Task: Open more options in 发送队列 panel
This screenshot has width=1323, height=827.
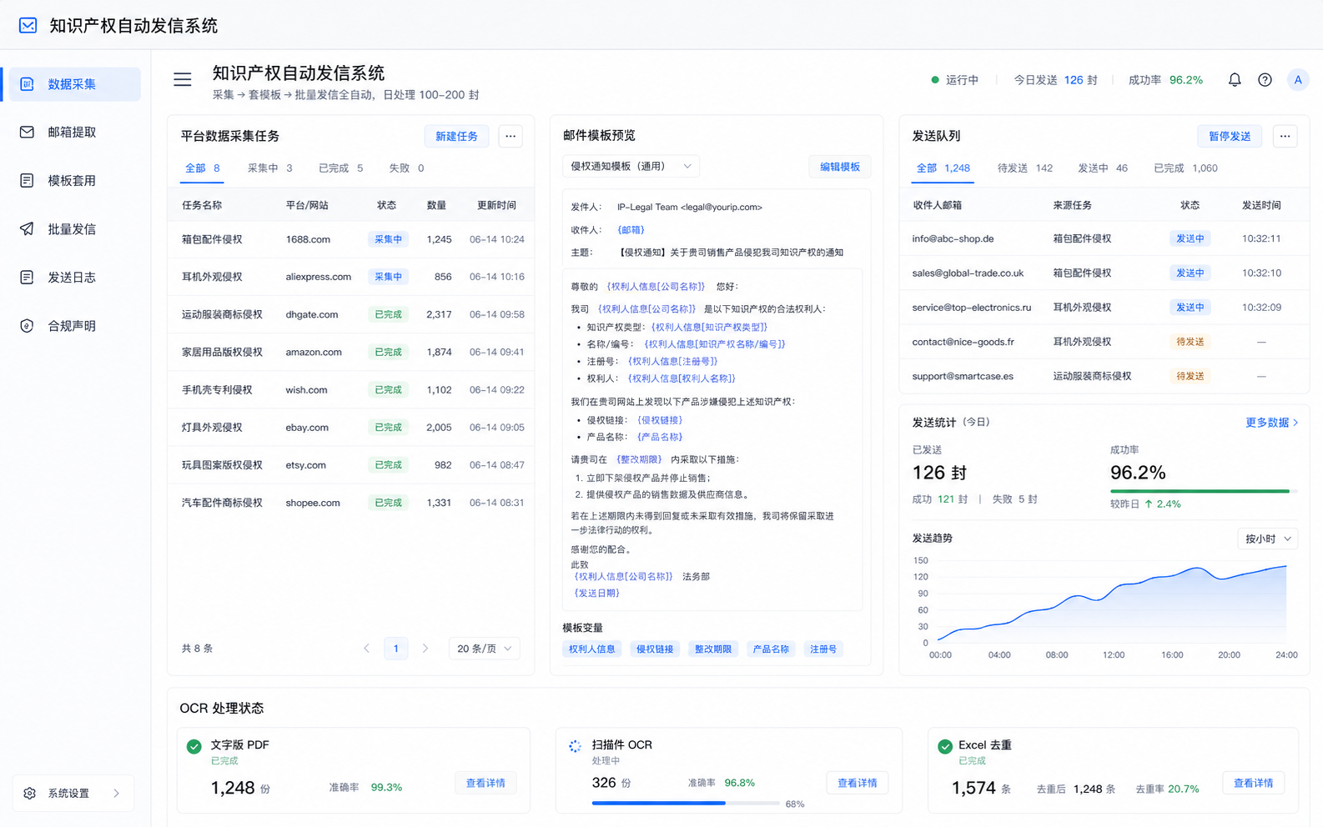Action: (1285, 136)
